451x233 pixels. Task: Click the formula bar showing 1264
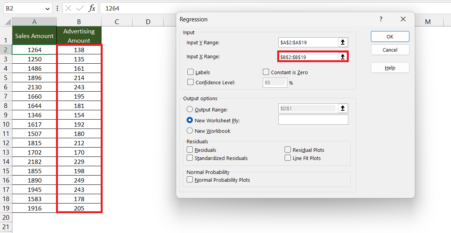(275, 8)
